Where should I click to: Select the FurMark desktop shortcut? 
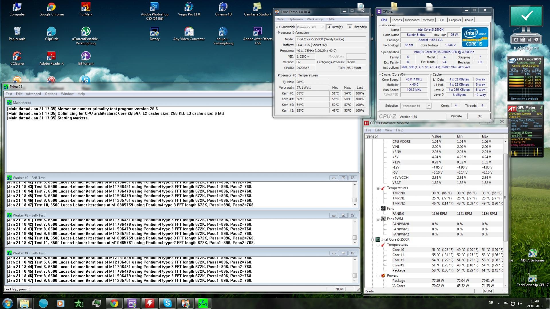coord(86,9)
